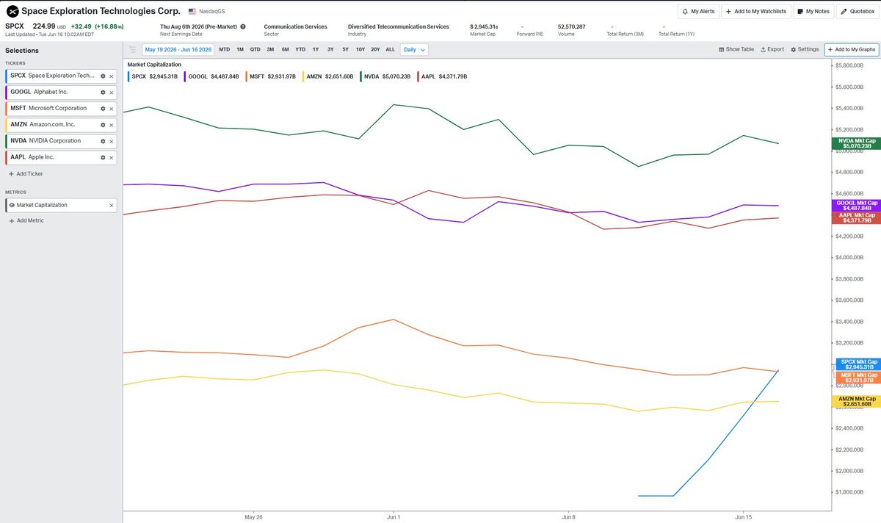Image resolution: width=881 pixels, height=523 pixels.
Task: Add a new metric
Action: (x=26, y=220)
